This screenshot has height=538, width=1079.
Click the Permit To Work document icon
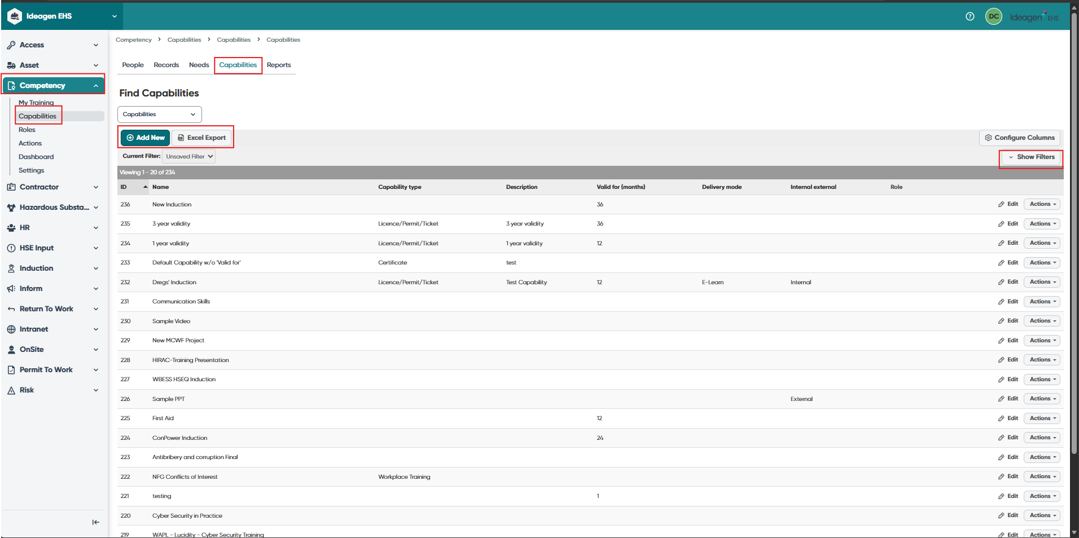click(11, 370)
